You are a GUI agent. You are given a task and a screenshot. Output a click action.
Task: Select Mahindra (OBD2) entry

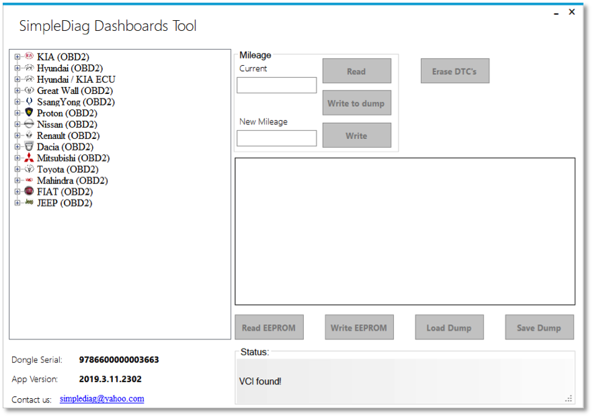pyautogui.click(x=72, y=181)
